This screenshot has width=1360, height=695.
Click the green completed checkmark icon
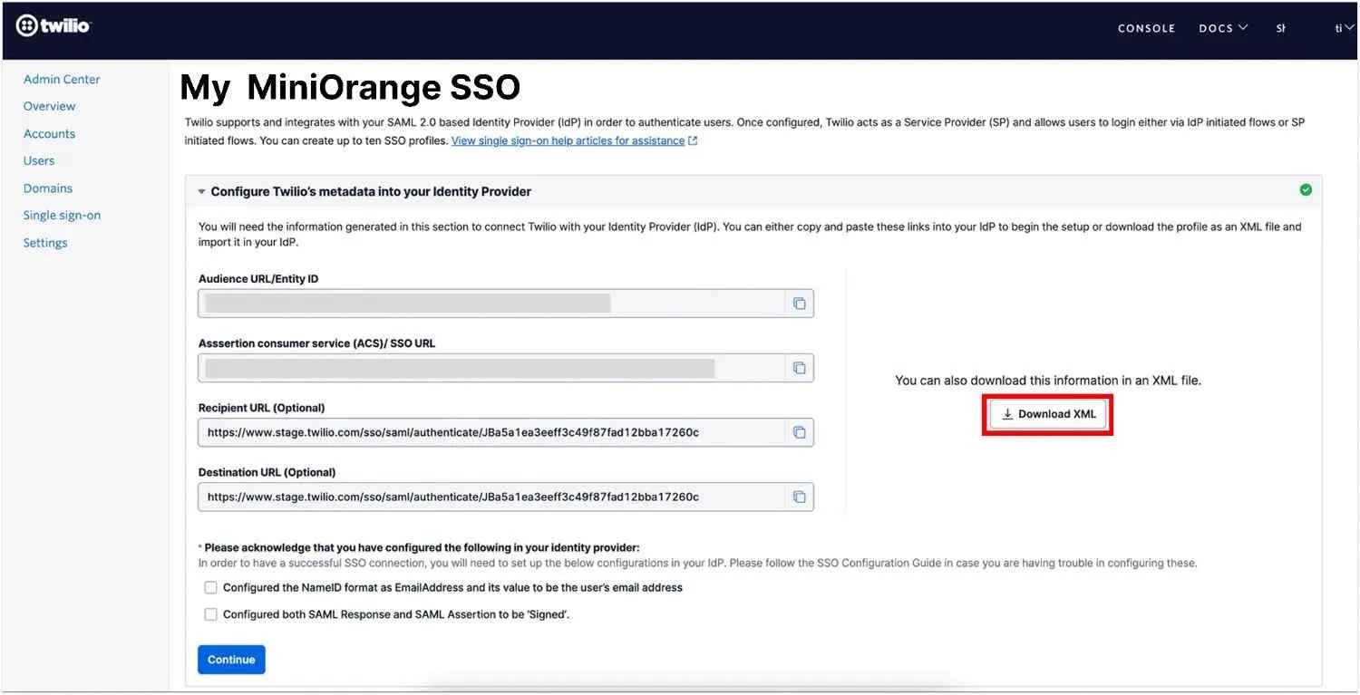click(x=1306, y=190)
